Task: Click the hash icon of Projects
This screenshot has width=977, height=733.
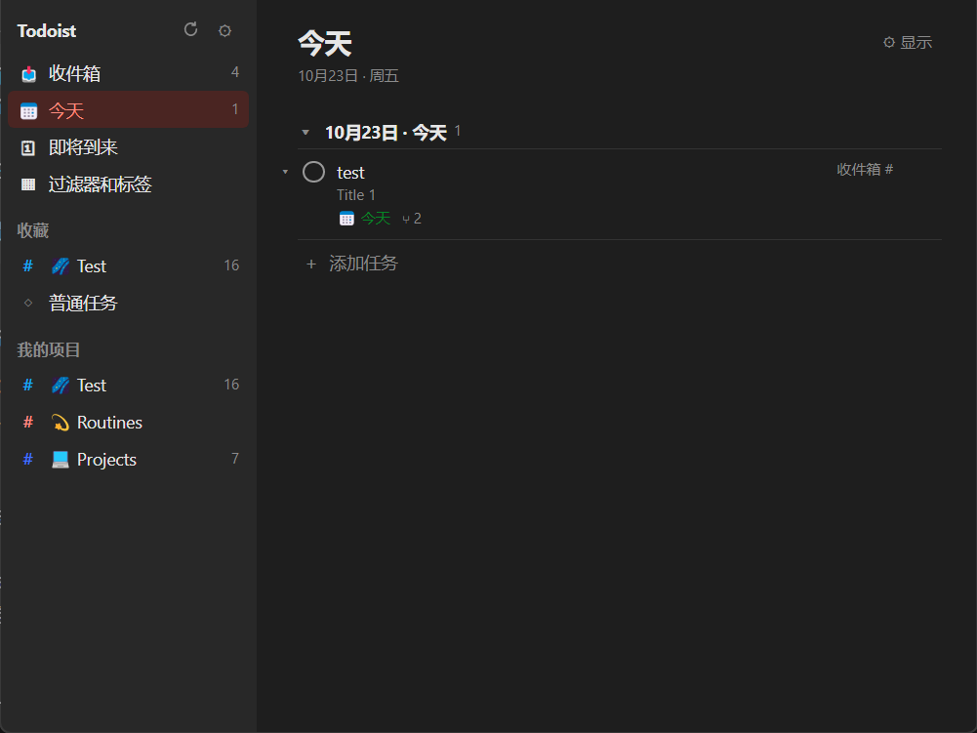Action: pos(28,460)
